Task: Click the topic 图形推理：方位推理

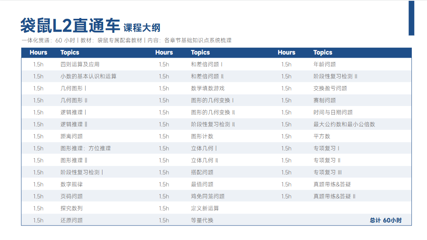Action: coord(86,148)
